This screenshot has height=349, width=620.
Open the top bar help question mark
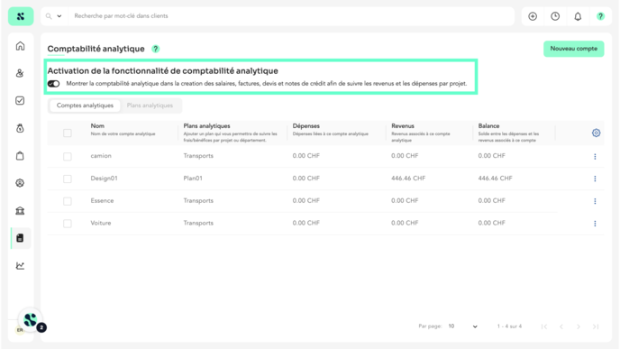point(600,16)
